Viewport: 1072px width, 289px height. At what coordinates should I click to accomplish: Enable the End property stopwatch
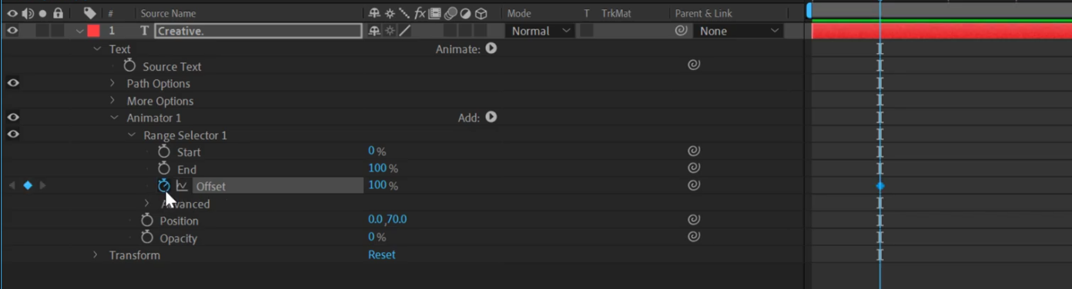tap(163, 168)
